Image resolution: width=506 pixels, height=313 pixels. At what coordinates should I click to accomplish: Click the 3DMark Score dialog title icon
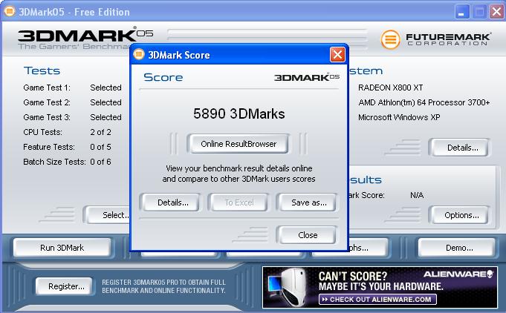point(139,54)
